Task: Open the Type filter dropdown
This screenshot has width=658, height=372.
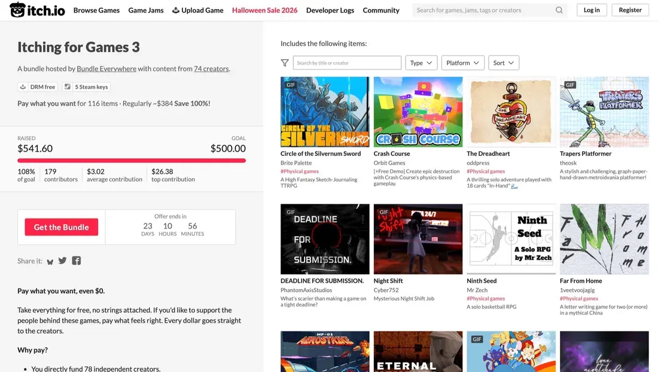Action: (421, 63)
